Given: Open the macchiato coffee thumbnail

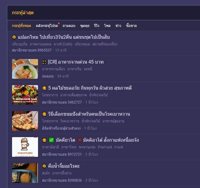Looking at the screenshot, I should (x=25, y=147).
